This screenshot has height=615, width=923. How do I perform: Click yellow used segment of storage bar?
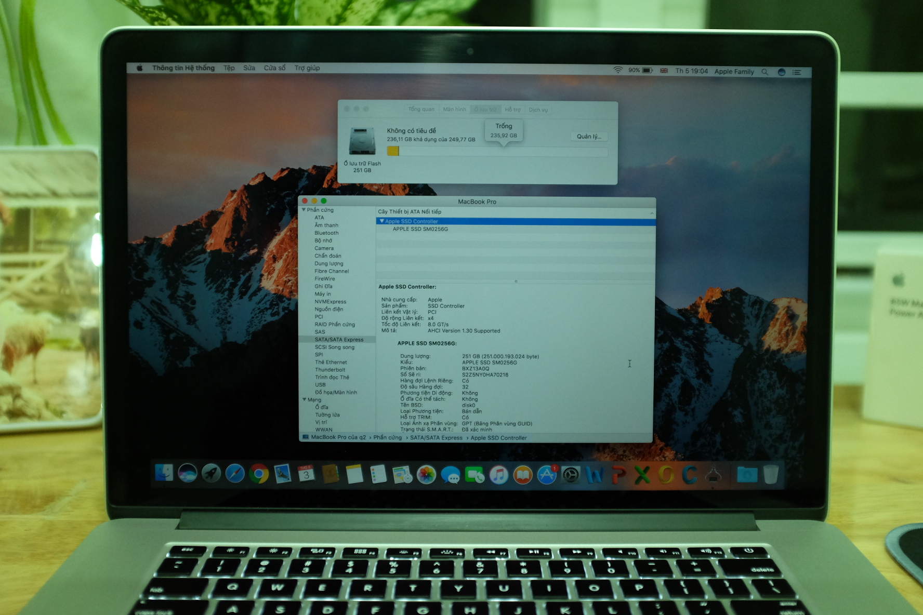(x=393, y=151)
